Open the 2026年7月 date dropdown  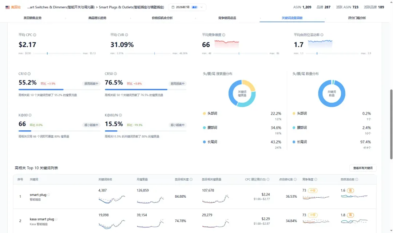[187, 7]
